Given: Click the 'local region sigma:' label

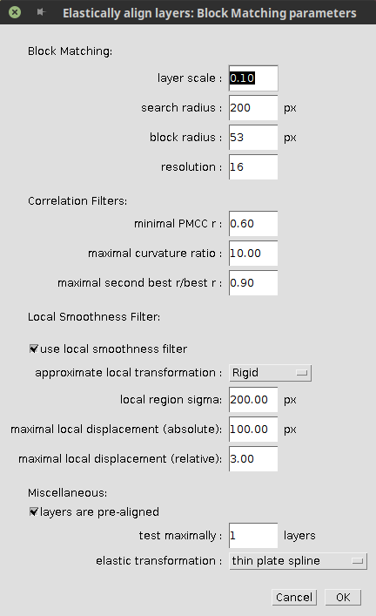Looking at the screenshot, I should tap(171, 400).
